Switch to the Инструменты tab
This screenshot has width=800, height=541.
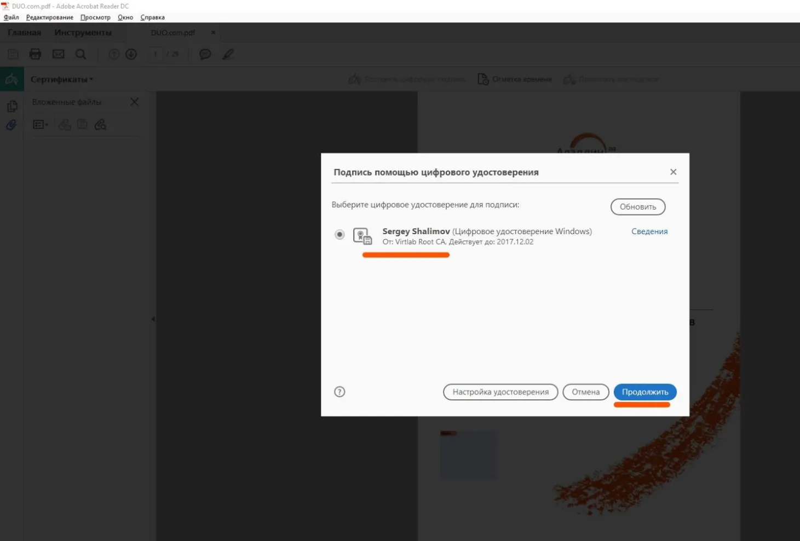click(x=83, y=33)
